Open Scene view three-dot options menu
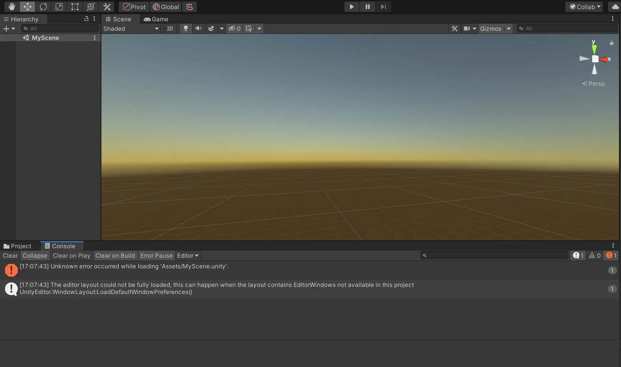This screenshot has height=367, width=621. (613, 19)
